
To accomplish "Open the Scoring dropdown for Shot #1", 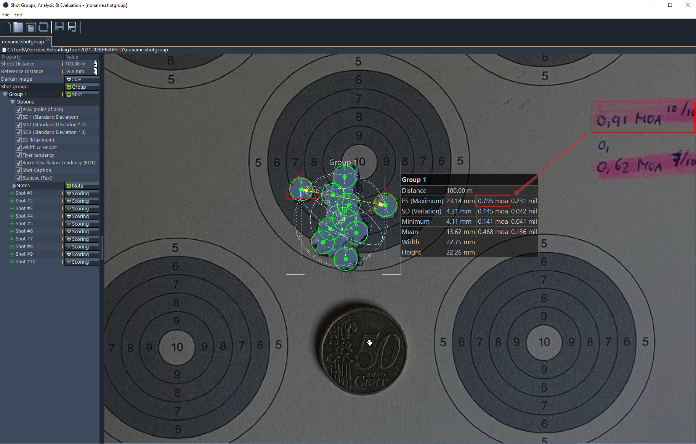I will (82, 193).
